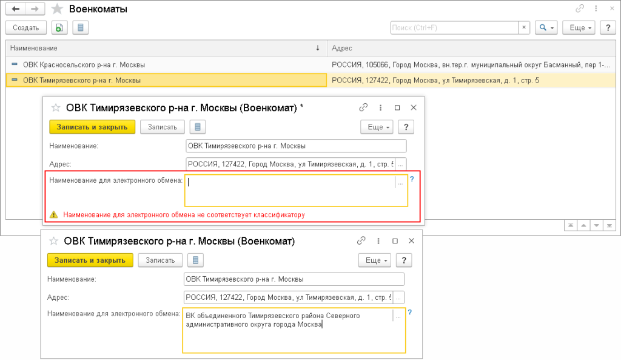621x360 pixels.
Task: Select row ОВК Красносельского р-на г. Москвы
Action: [310, 64]
